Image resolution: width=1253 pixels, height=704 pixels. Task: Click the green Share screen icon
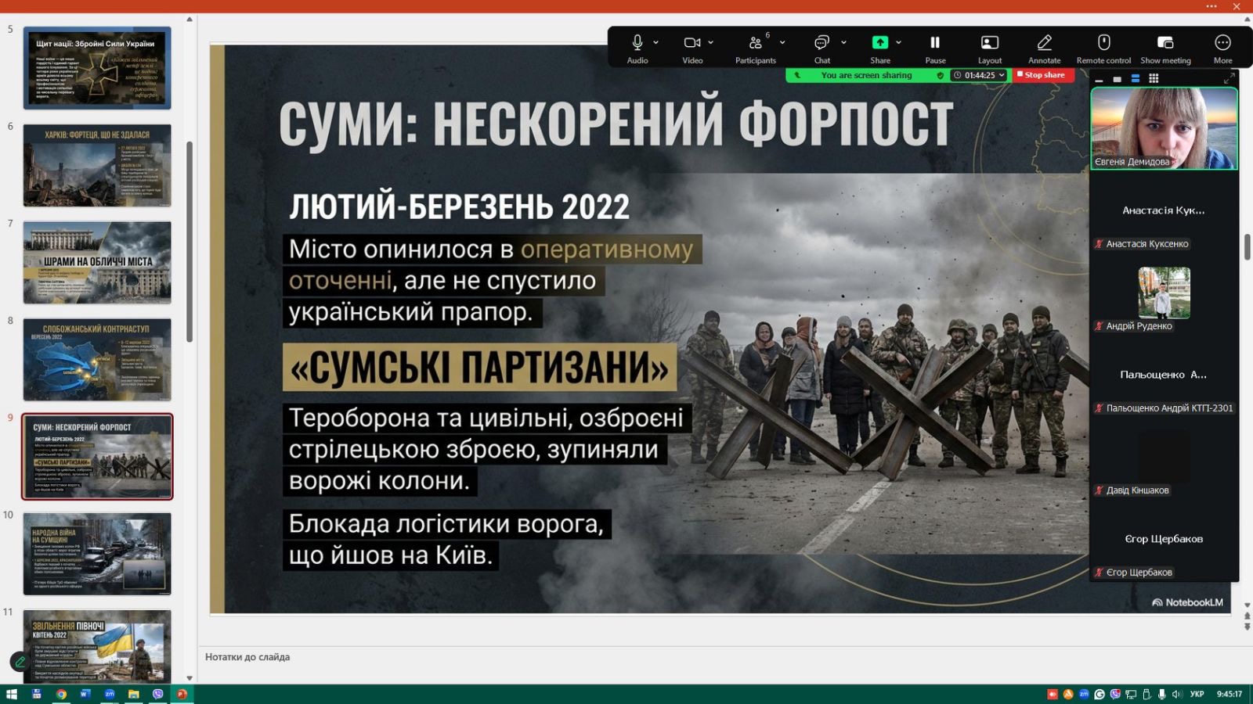pos(879,43)
